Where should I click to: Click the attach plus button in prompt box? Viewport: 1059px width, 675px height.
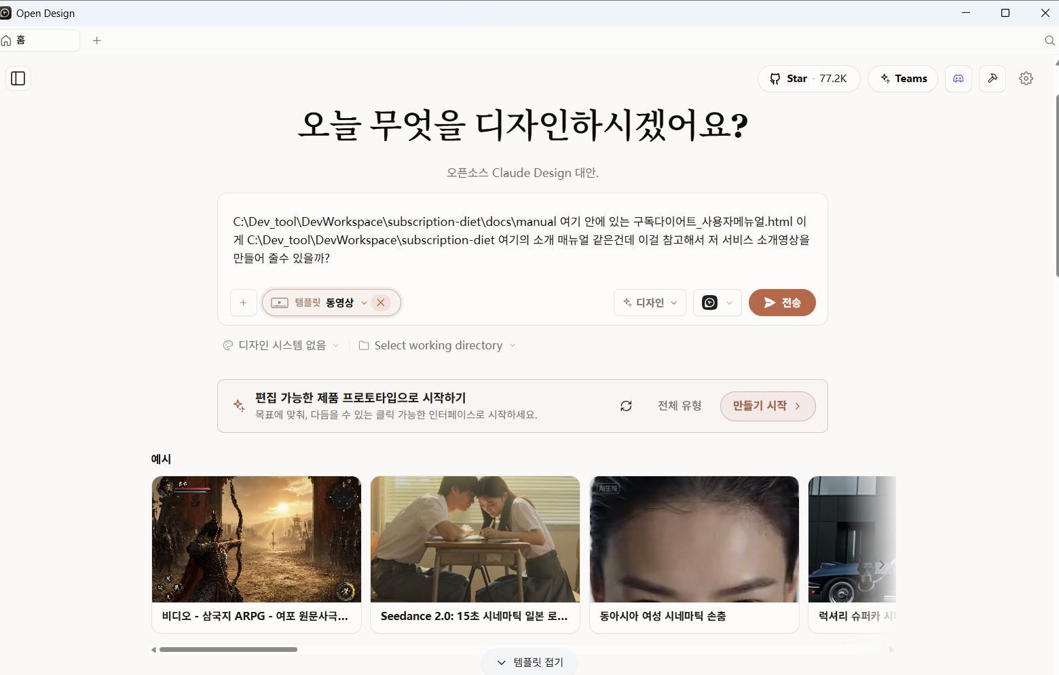pos(244,303)
